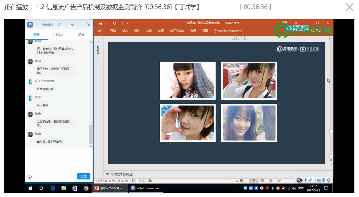
Task: Expand the slide thumbnail pane arrow
Action: tap(98, 42)
